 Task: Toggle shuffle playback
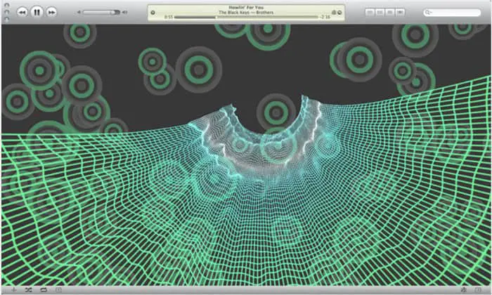[29, 290]
